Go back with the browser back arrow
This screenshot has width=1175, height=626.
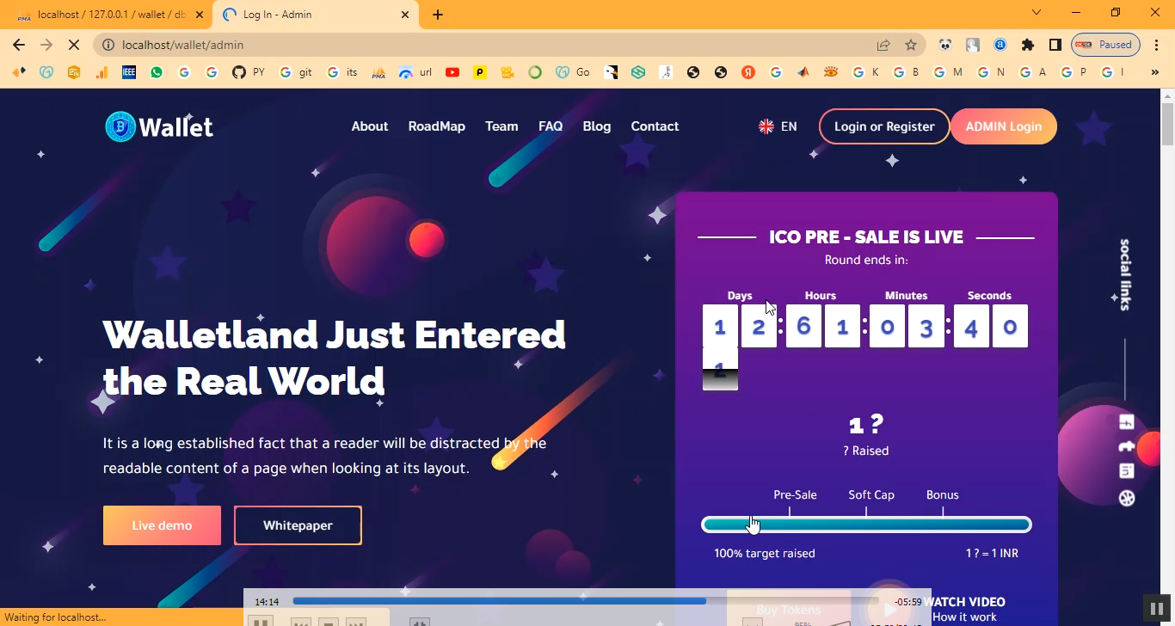coord(19,45)
